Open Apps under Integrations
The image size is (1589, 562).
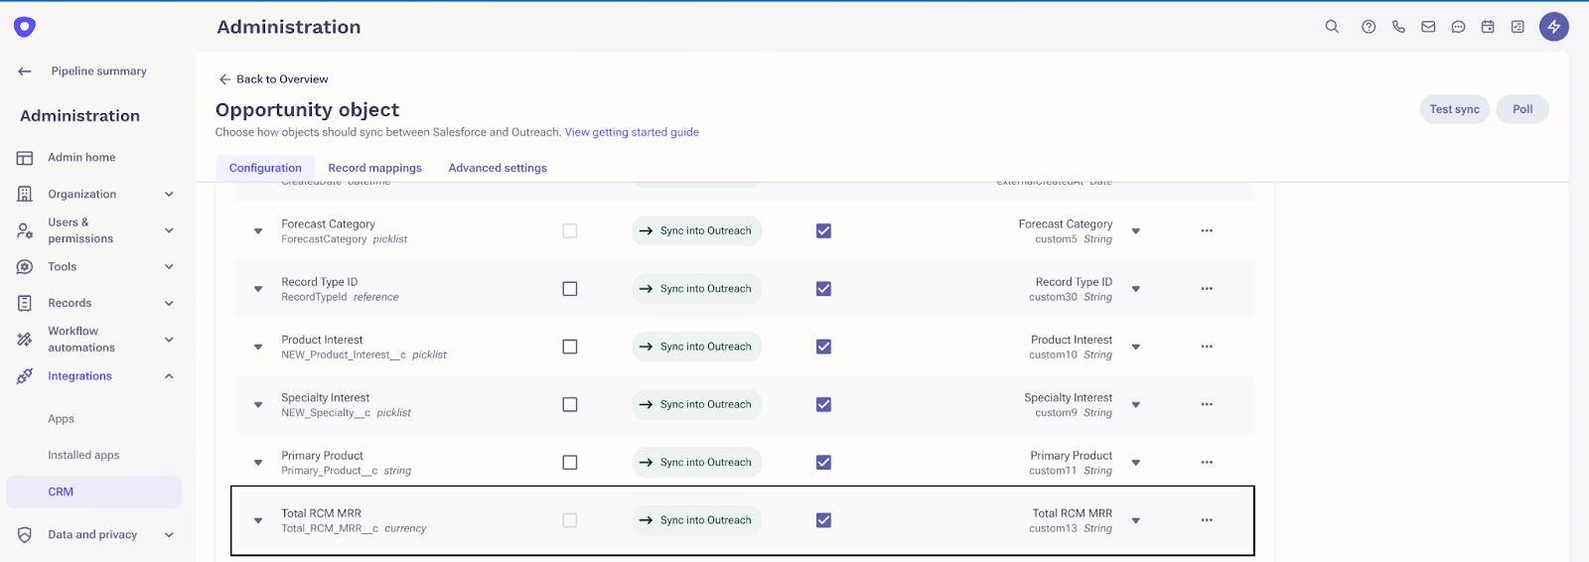[62, 419]
